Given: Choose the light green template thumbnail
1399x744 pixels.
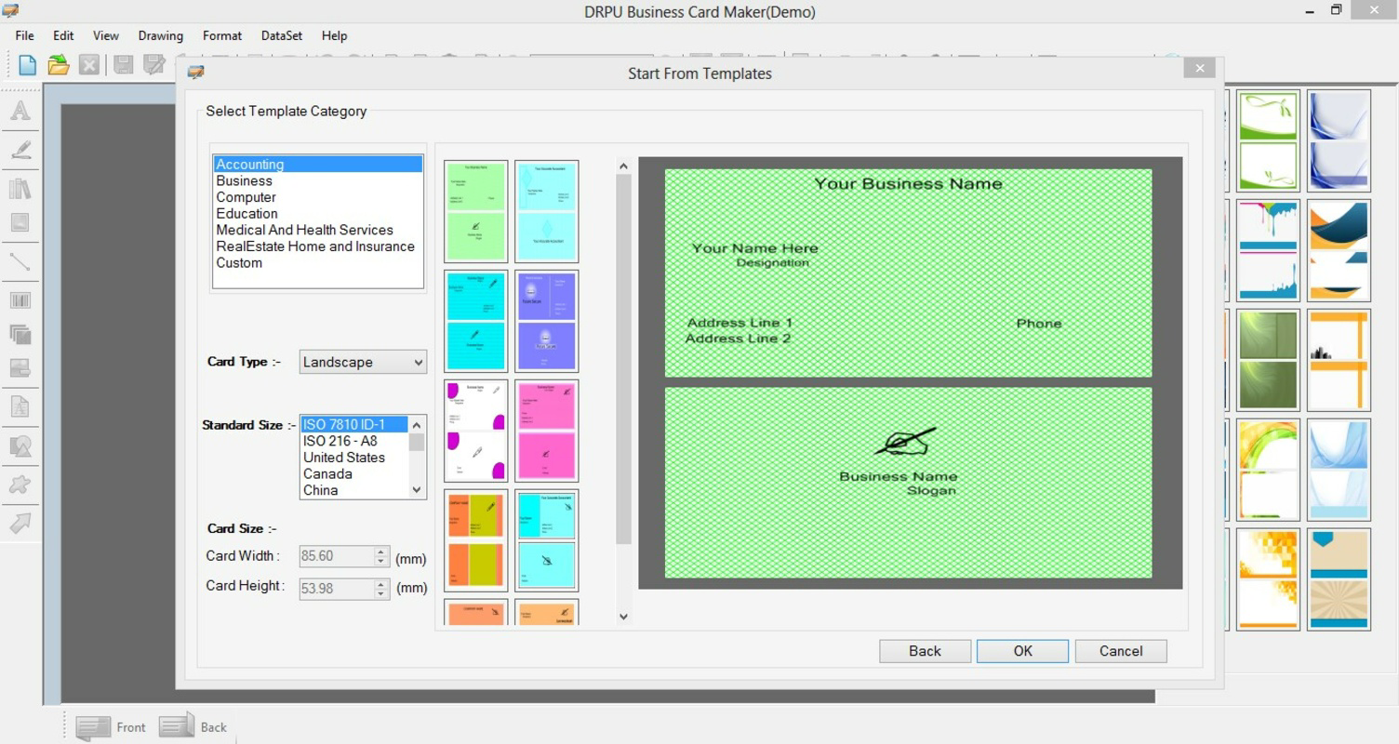Looking at the screenshot, I should pyautogui.click(x=476, y=211).
